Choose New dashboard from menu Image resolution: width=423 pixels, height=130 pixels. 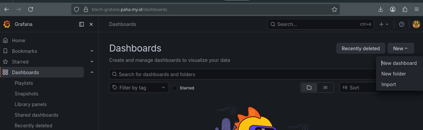pyautogui.click(x=399, y=63)
